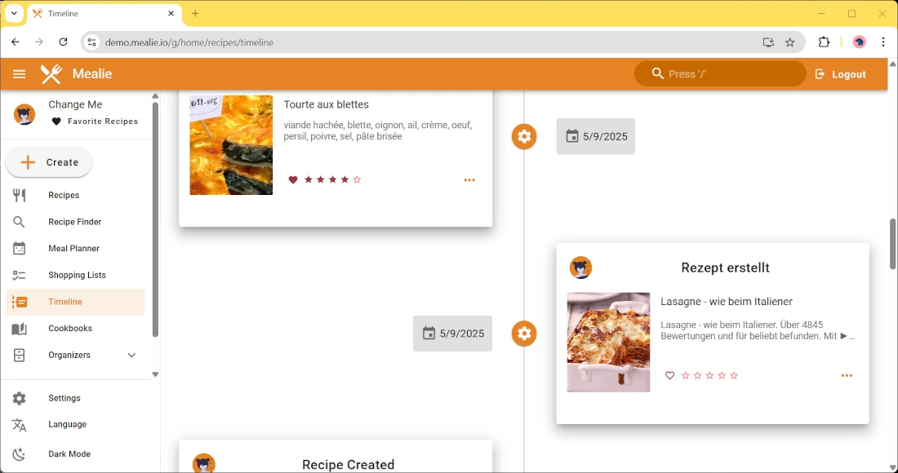Click the Lasagne recipe thumbnail image
Image resolution: width=898 pixels, height=473 pixels.
click(608, 342)
